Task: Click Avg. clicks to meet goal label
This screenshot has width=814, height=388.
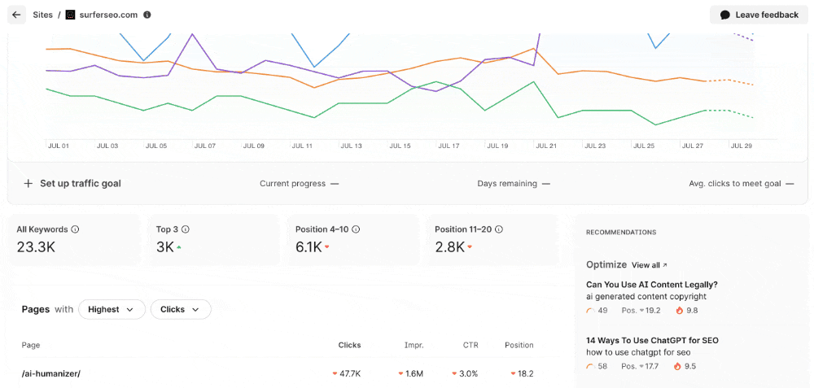Action: pos(734,184)
